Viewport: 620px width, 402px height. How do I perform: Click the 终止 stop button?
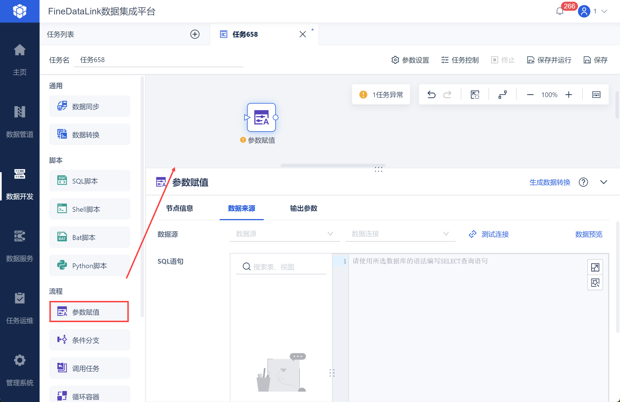(503, 60)
